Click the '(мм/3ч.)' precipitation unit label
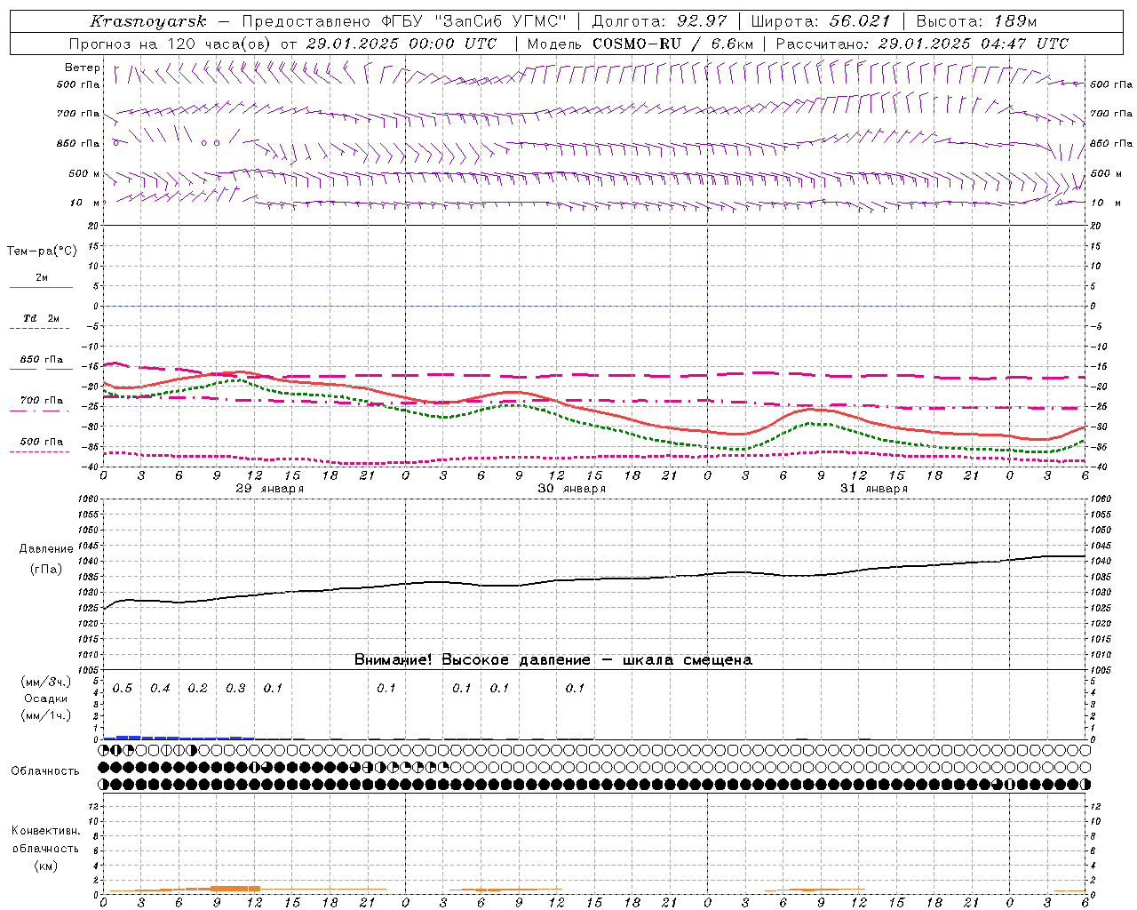1137x910 pixels. [x=45, y=682]
